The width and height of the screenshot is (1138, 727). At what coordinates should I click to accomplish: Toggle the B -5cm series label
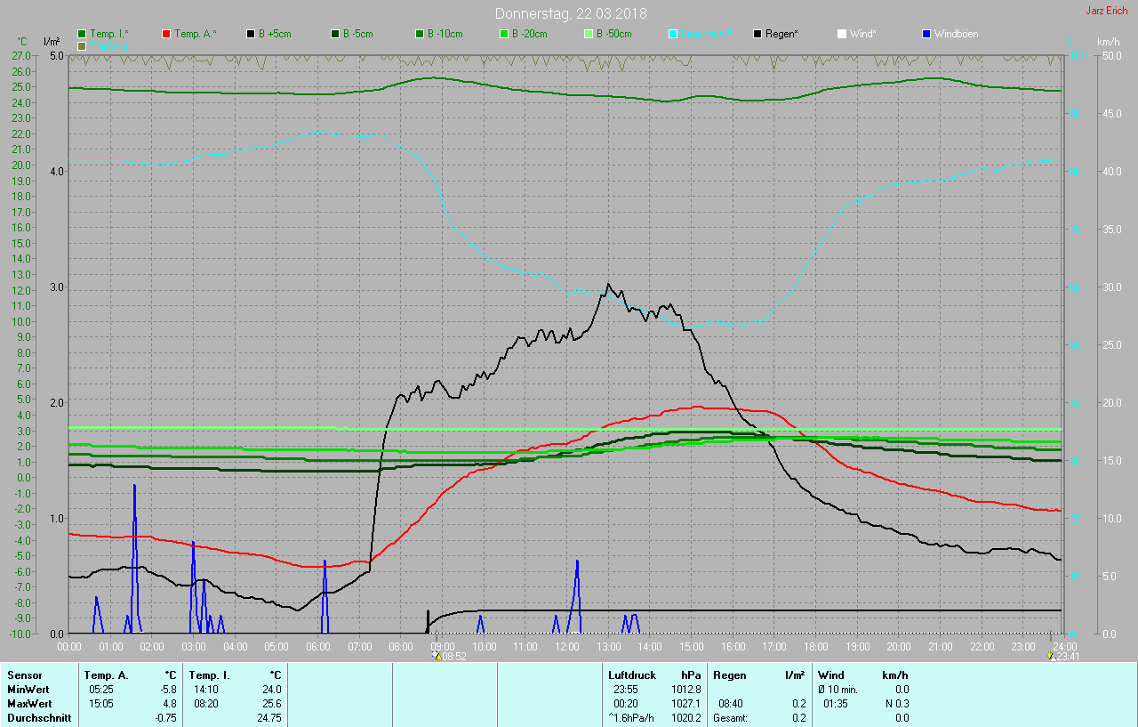pos(359,34)
